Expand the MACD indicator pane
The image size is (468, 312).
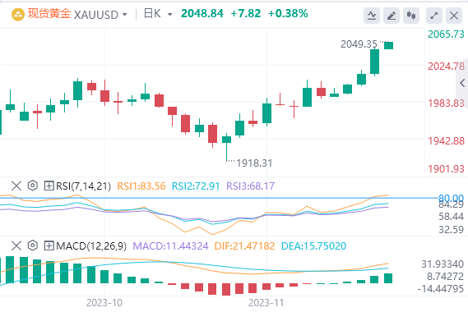(x=49, y=245)
